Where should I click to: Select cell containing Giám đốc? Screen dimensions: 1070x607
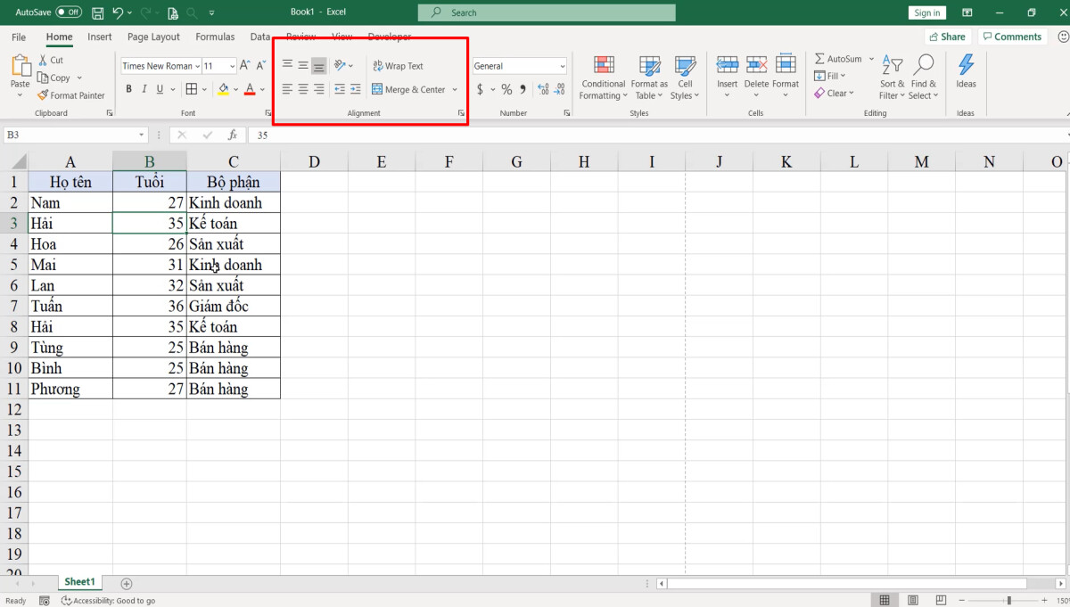click(234, 306)
